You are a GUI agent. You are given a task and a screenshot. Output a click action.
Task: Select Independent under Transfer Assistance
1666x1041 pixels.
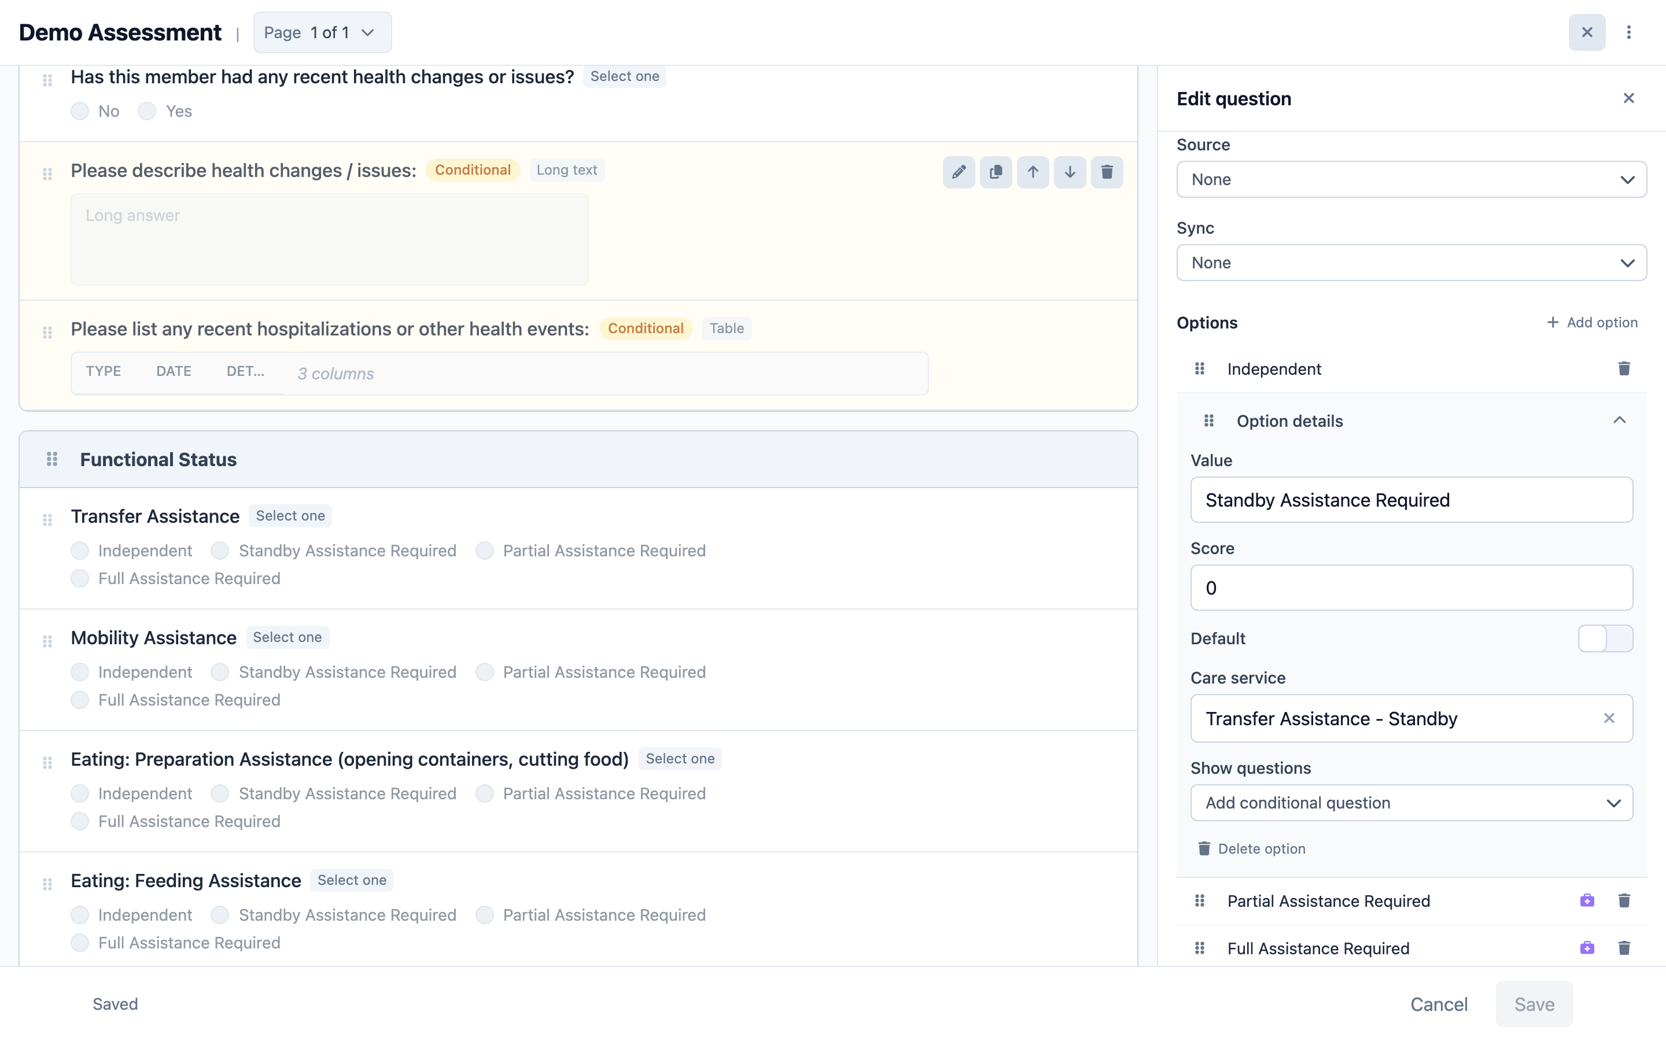tap(80, 551)
